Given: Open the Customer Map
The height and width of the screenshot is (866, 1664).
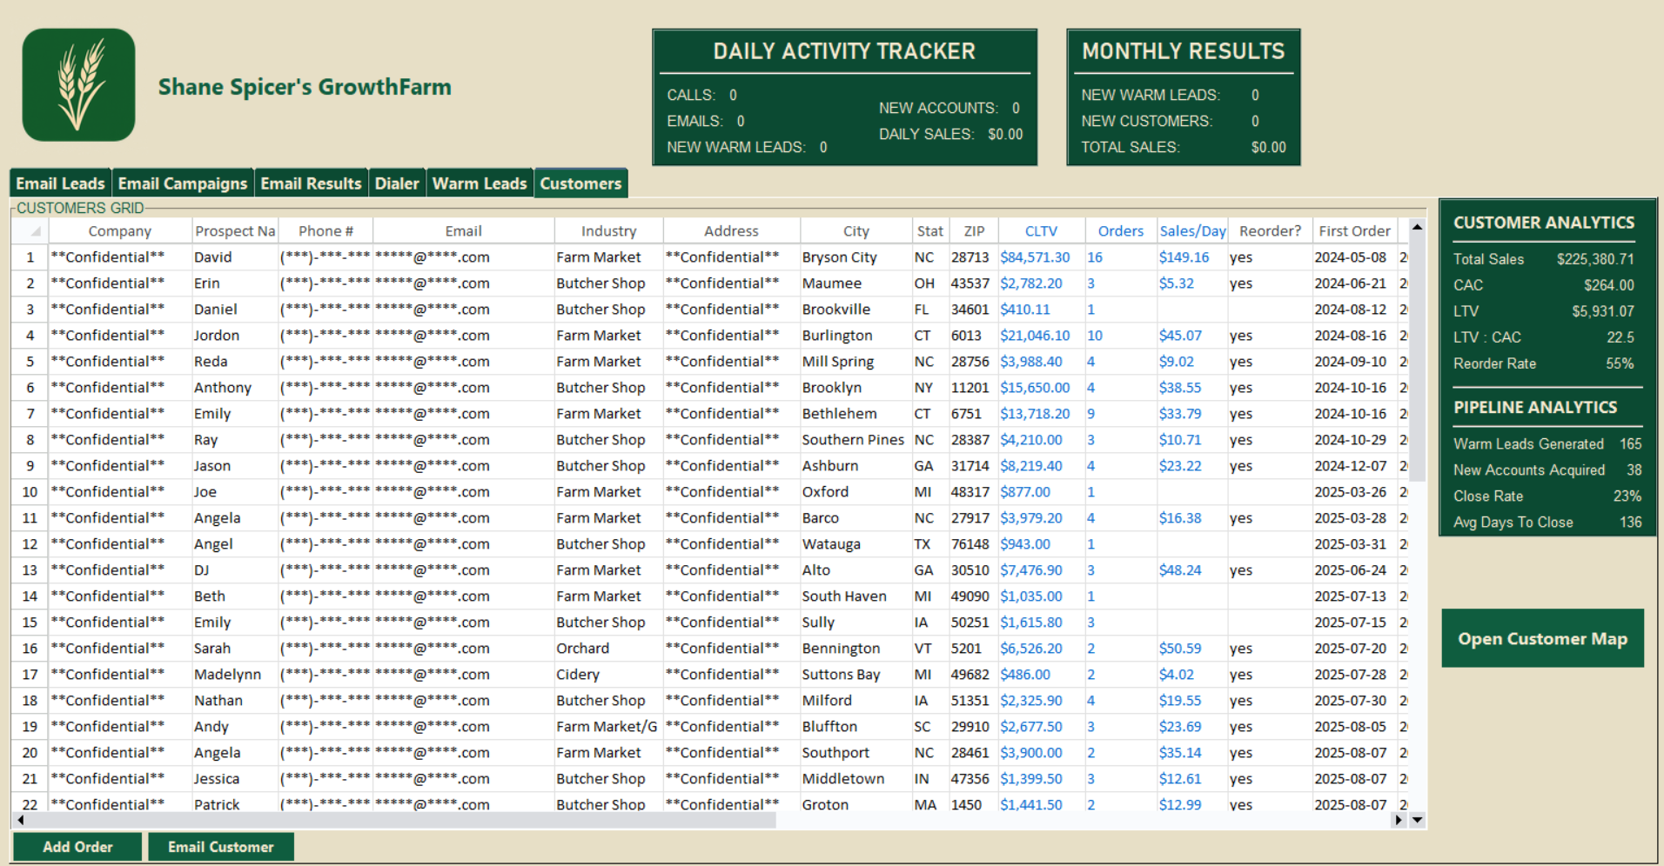Looking at the screenshot, I should [1542, 638].
